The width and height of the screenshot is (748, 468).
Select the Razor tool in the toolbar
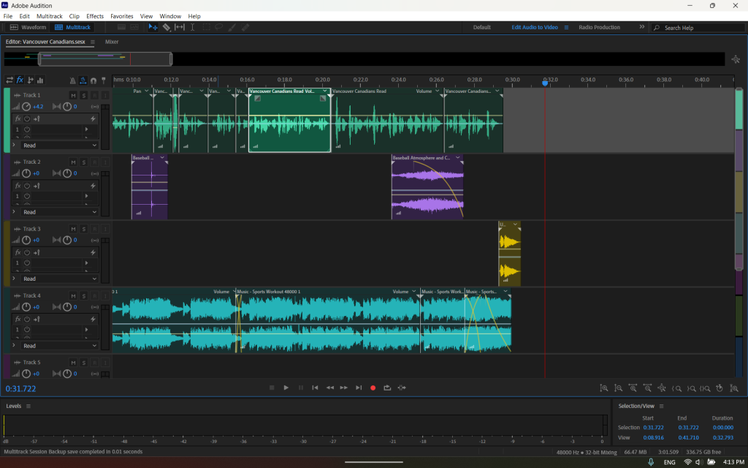(x=166, y=27)
